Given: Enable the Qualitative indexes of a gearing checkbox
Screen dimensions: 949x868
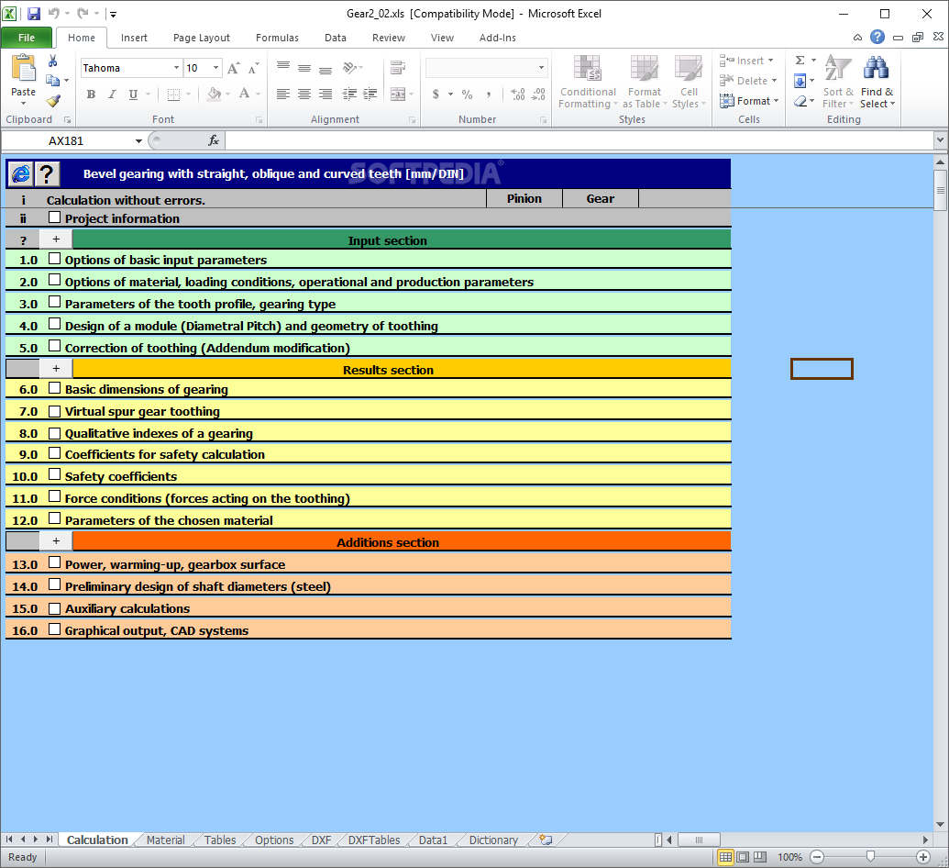Looking at the screenshot, I should (x=54, y=433).
